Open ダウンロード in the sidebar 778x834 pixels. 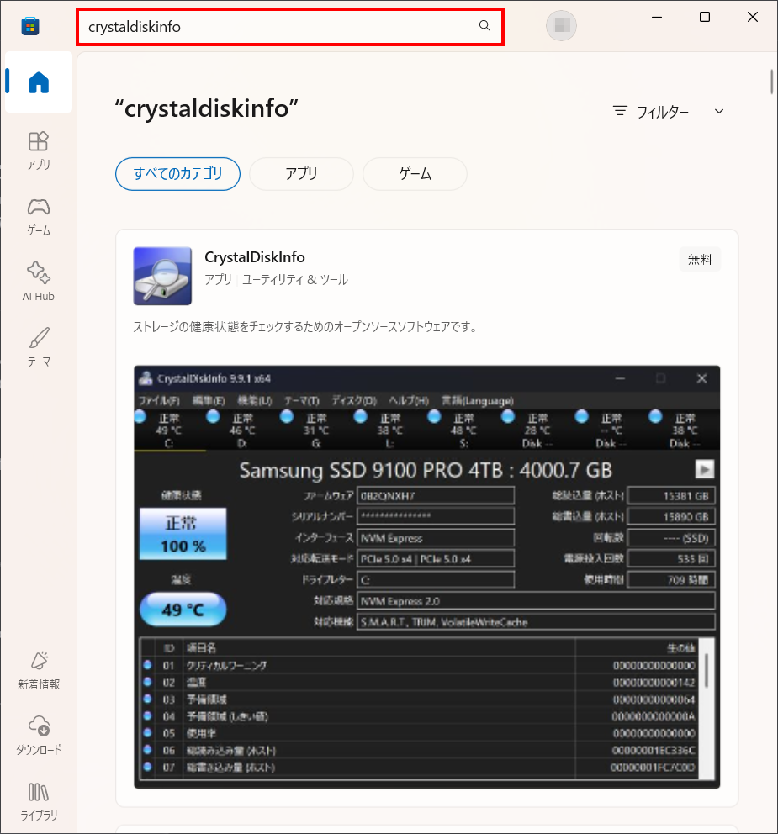[39, 736]
